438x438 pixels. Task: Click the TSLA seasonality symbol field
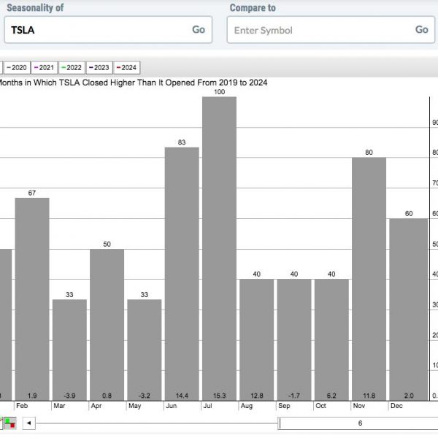tap(108, 30)
